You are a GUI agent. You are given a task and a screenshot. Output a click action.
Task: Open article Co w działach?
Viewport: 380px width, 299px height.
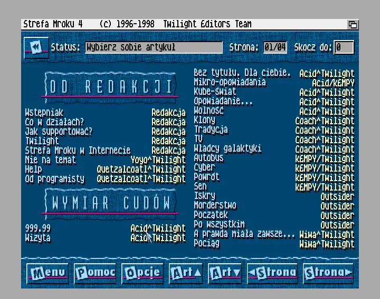[54, 122]
